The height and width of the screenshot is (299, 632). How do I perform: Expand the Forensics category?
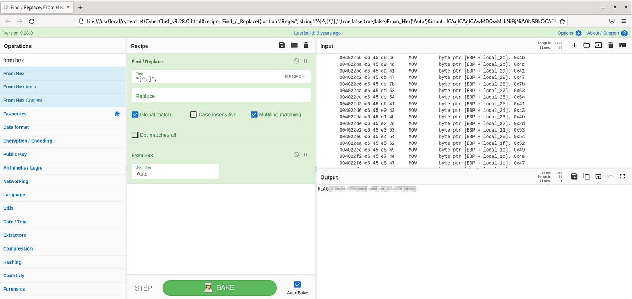click(x=63, y=289)
